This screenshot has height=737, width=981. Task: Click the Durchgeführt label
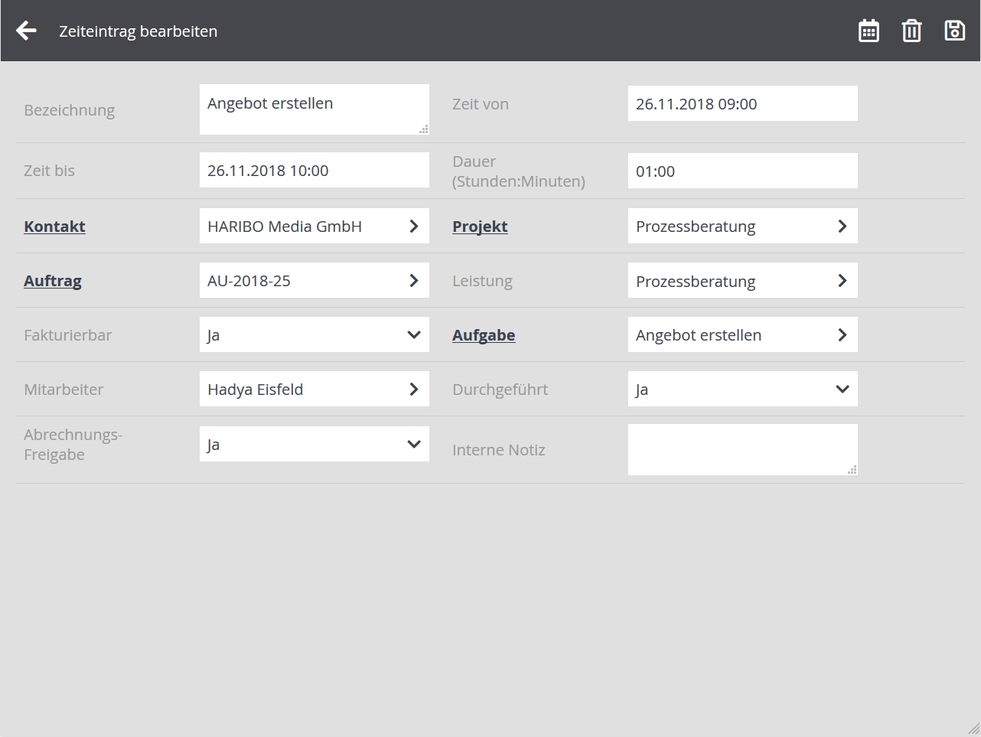(500, 390)
